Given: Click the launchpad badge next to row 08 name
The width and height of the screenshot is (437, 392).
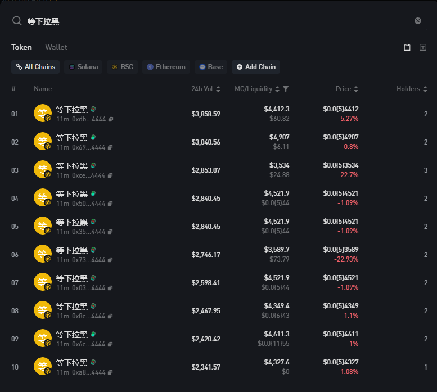Looking at the screenshot, I should click(93, 306).
